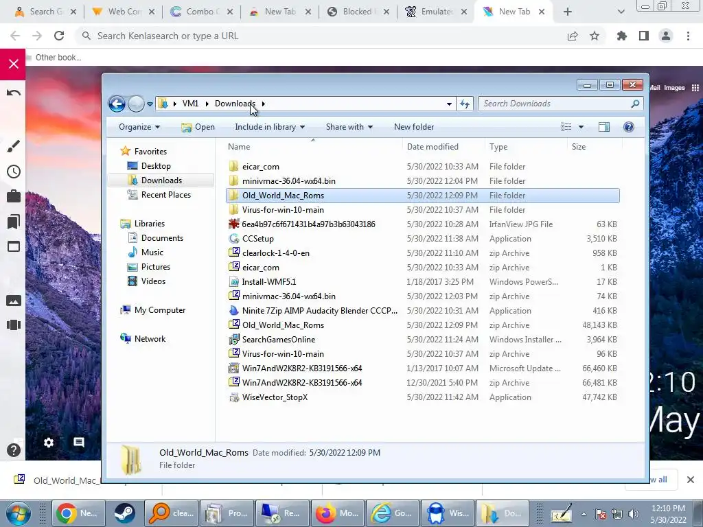703x527 pixels.
Task: Click the magnifier in Search Downloads box
Action: 635,104
